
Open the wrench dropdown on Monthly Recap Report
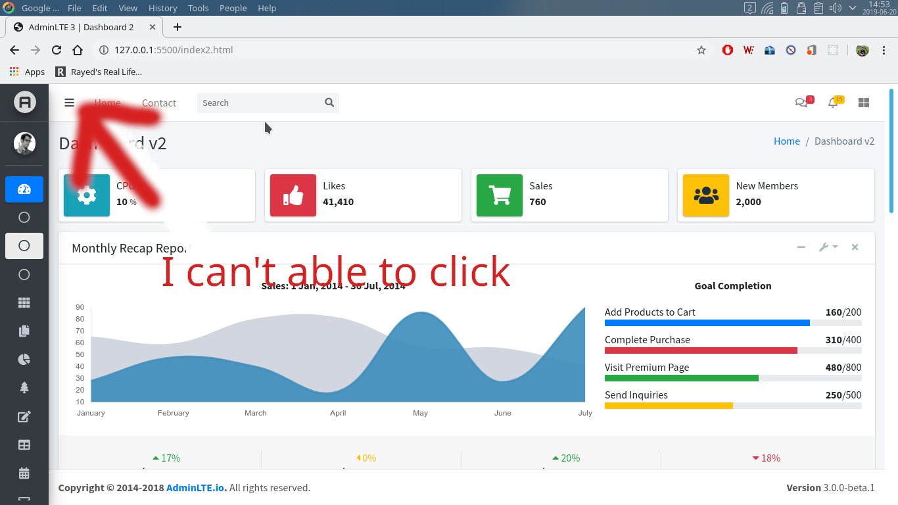tap(828, 247)
